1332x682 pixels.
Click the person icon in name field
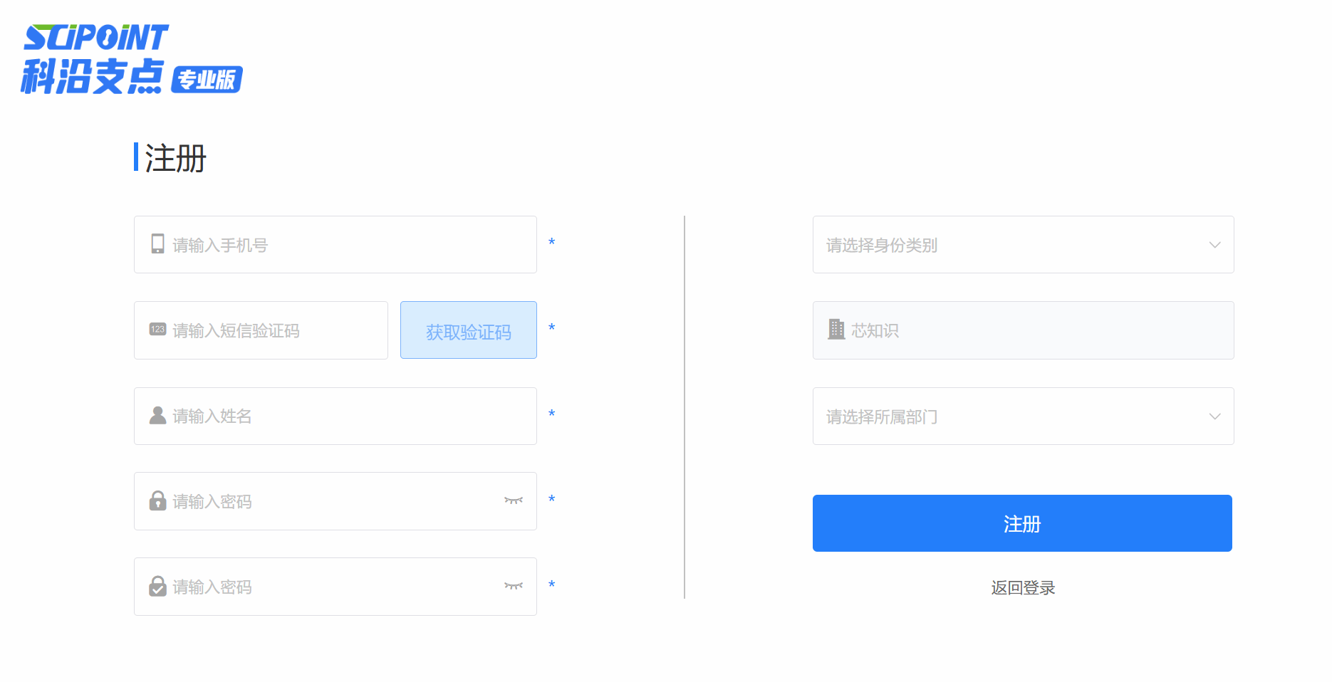pos(157,416)
